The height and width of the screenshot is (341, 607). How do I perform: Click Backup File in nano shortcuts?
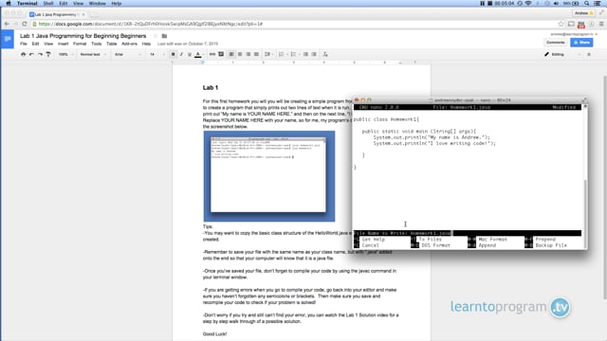[x=546, y=245]
